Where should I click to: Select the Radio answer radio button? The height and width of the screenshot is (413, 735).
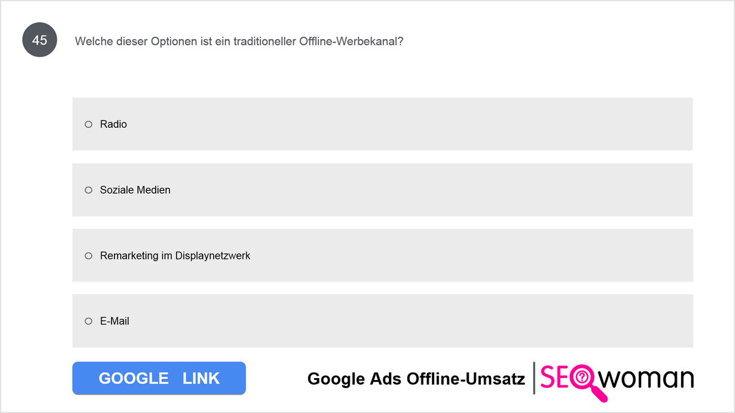point(88,124)
